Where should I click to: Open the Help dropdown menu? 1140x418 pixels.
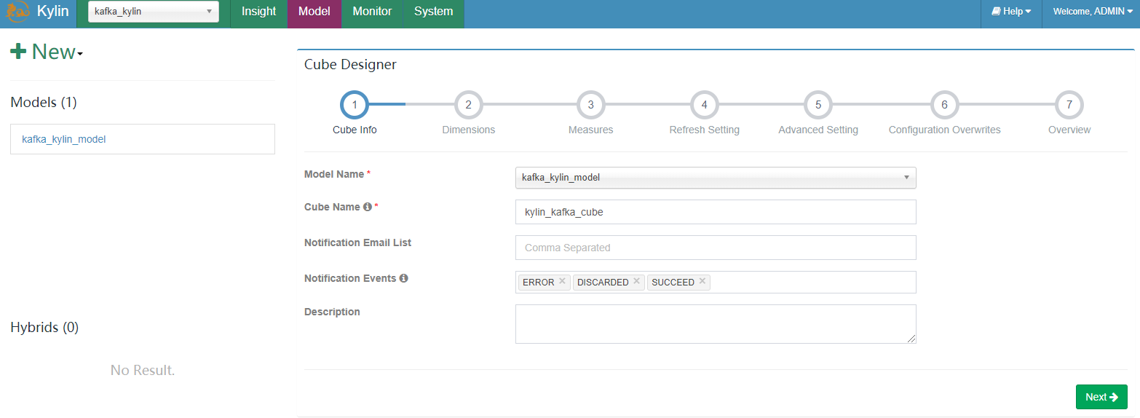pyautogui.click(x=1011, y=12)
